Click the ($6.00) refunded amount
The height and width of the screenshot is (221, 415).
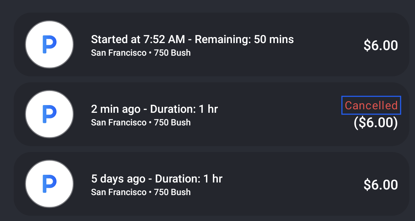click(x=376, y=123)
